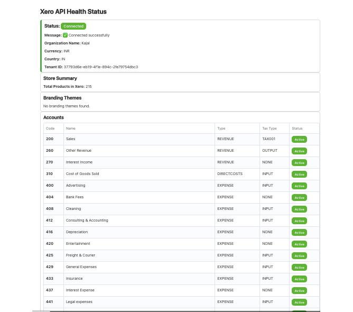Click the Type column header
Viewport: 353px width, 312px height.
tap(221, 129)
